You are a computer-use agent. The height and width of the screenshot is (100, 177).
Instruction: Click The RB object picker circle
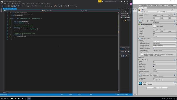click(x=176, y=80)
